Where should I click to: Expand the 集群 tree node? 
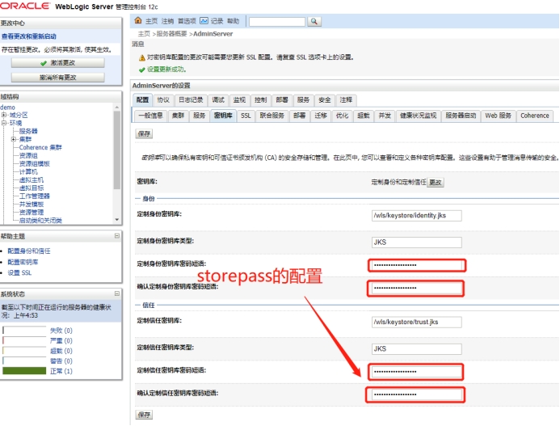click(x=13, y=139)
